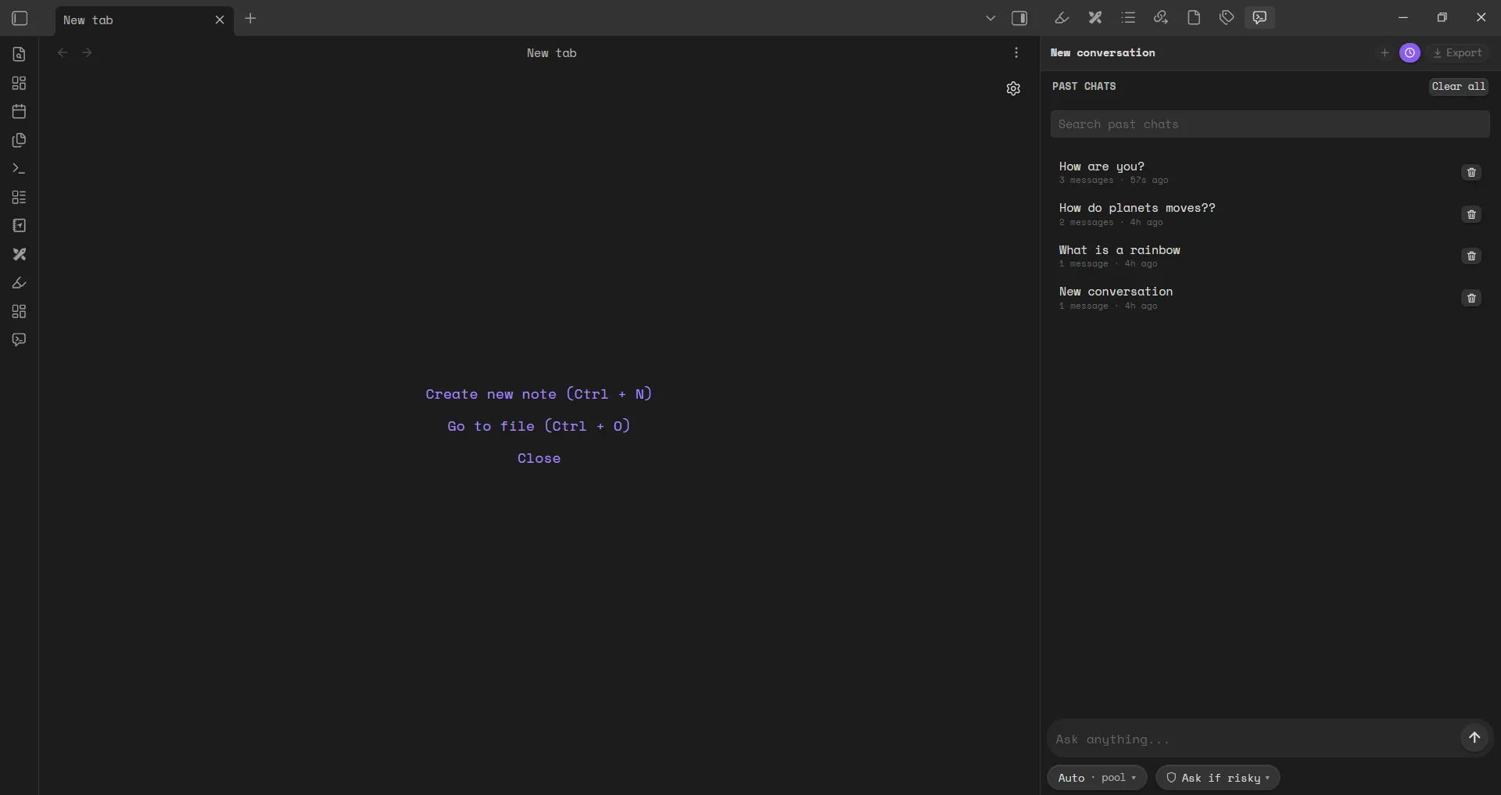This screenshot has height=795, width=1501.
Task: Toggle the purple chat history clock button
Action: tap(1410, 52)
